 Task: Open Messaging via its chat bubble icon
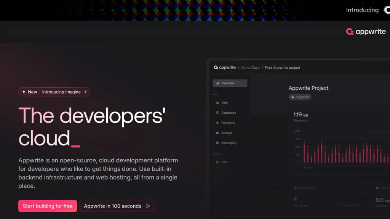click(x=217, y=143)
